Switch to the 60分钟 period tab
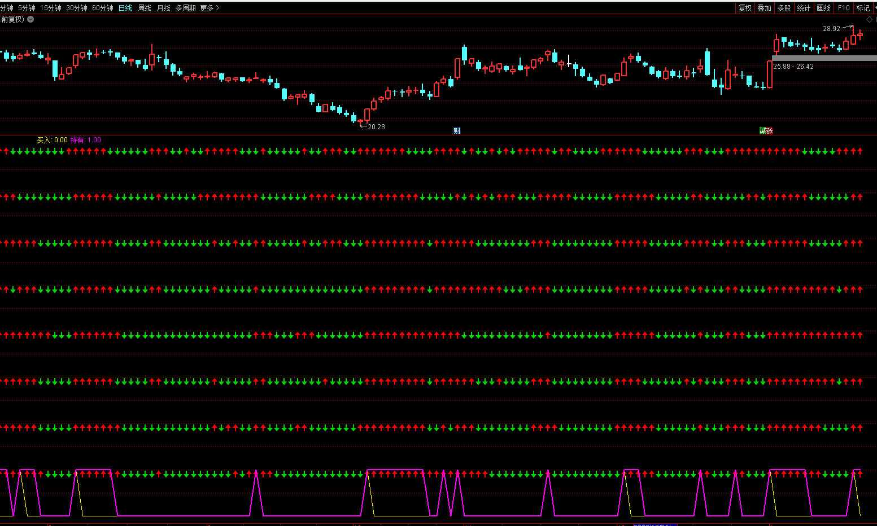The width and height of the screenshot is (877, 526). (x=103, y=8)
